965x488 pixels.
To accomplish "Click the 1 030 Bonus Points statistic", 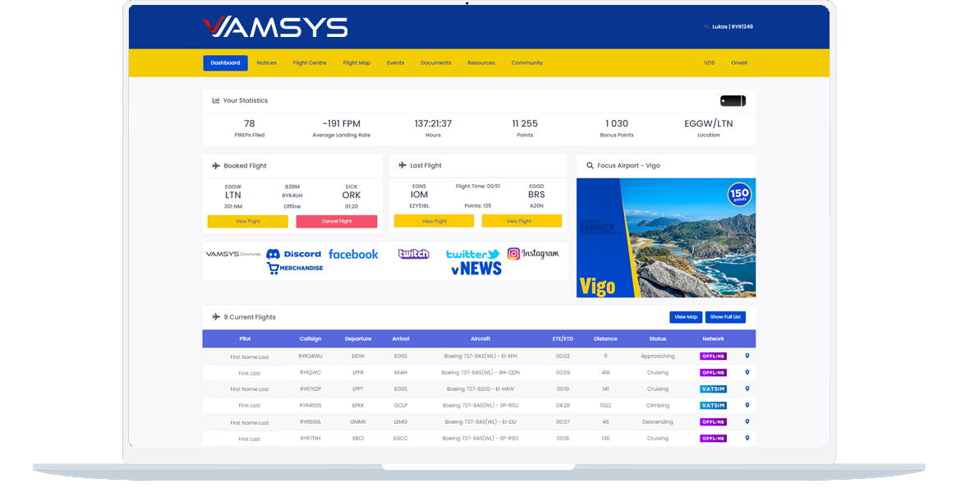I will pos(617,128).
